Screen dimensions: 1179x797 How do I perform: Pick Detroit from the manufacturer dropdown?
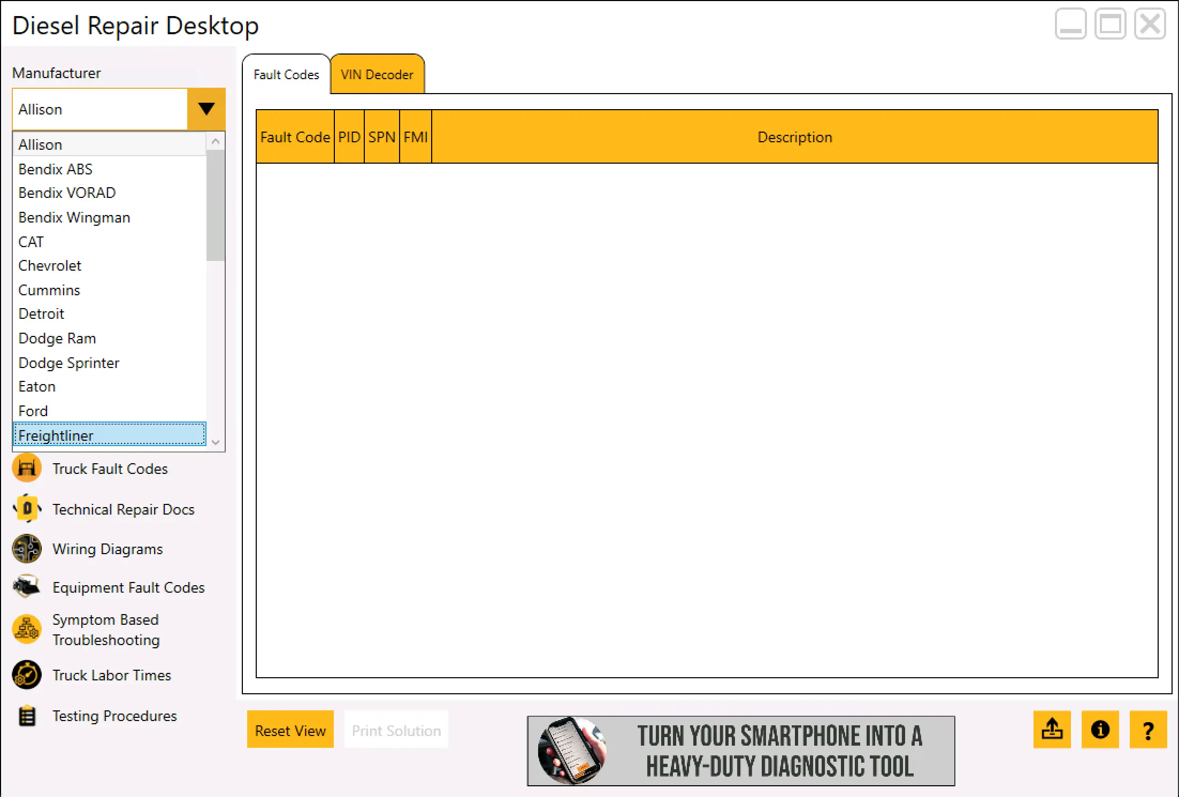click(x=42, y=313)
